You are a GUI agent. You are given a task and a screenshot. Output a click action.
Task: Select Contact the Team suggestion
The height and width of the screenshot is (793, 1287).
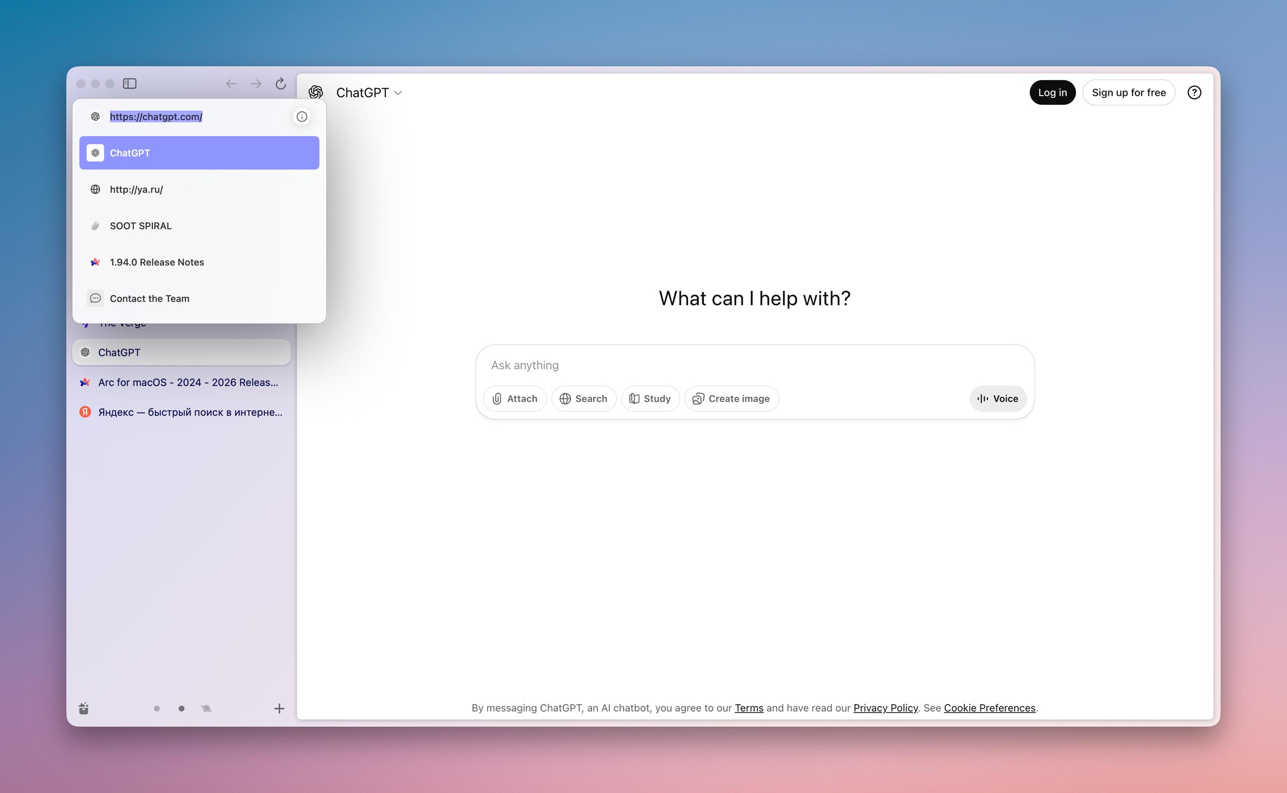click(x=199, y=298)
